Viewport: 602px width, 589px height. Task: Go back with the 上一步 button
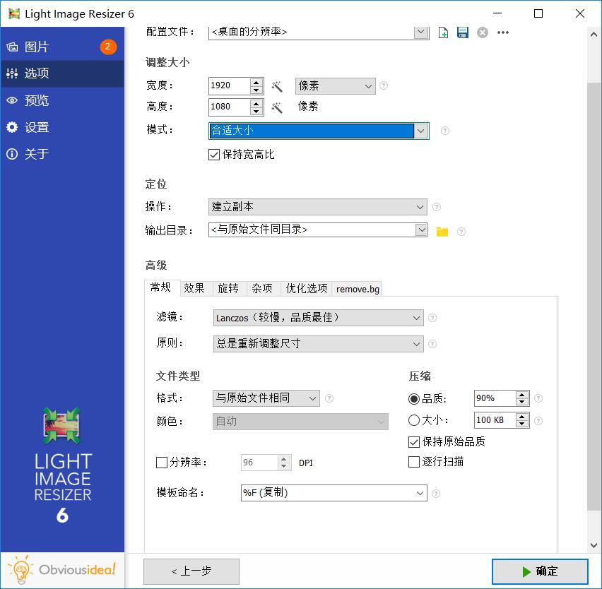[191, 571]
